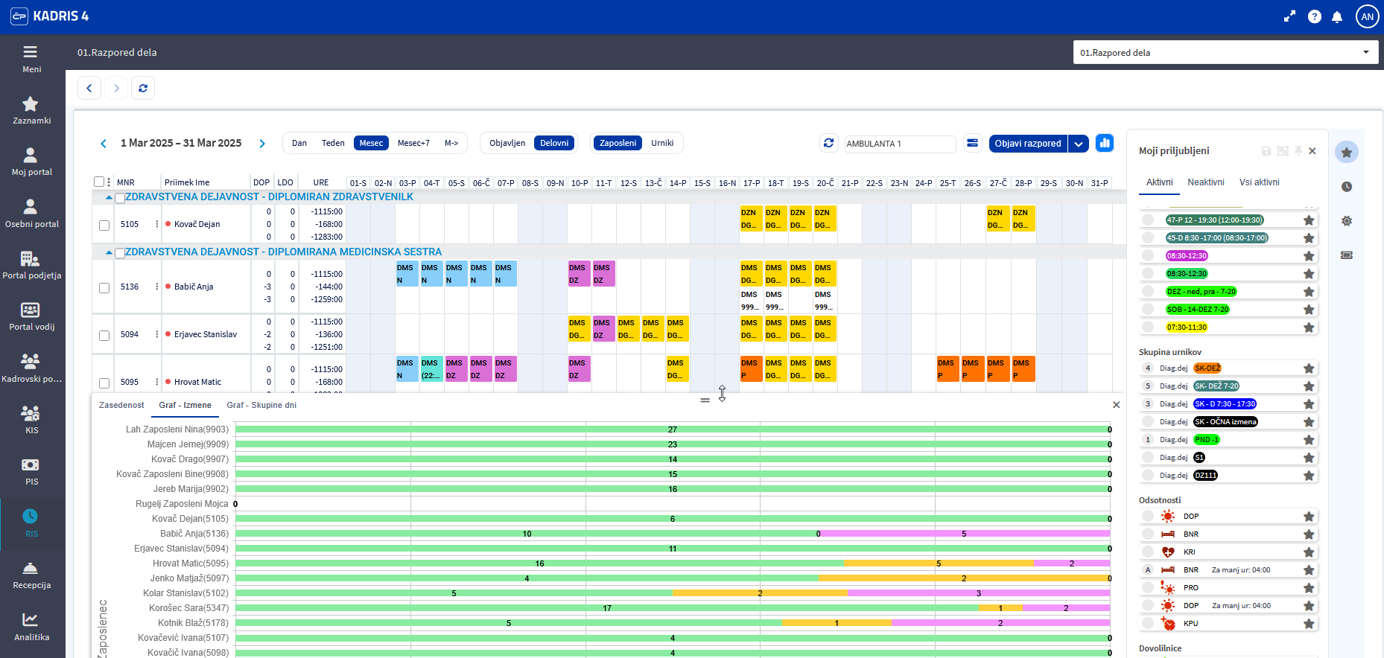Screen dimensions: 1384x658
Task: Open Analitika in left sidebar
Action: click(x=31, y=626)
